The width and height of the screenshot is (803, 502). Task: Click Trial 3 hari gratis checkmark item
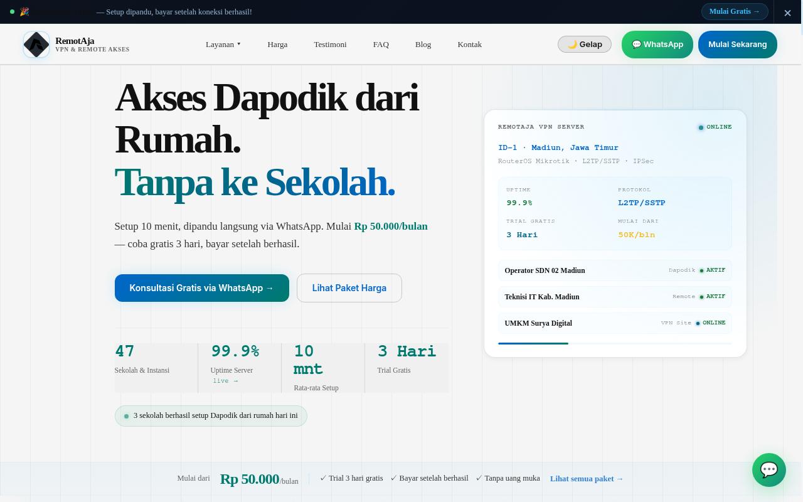point(351,478)
